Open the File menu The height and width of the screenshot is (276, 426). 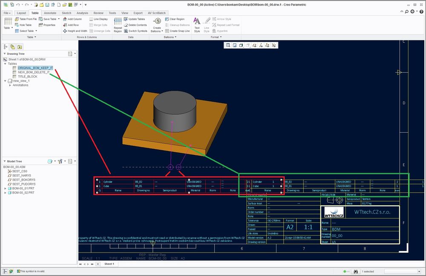7,13
